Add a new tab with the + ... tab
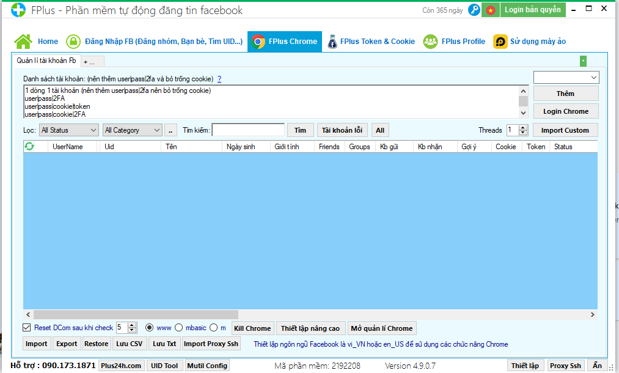The height and width of the screenshot is (373, 619). [x=92, y=62]
